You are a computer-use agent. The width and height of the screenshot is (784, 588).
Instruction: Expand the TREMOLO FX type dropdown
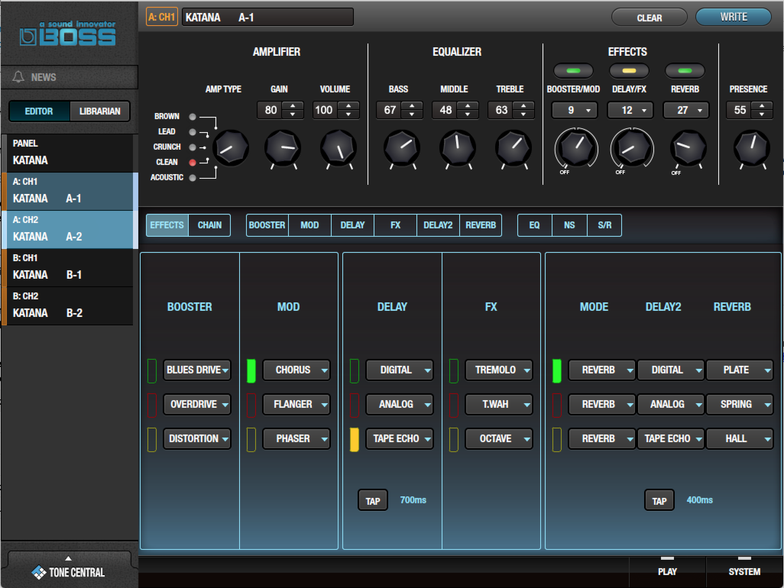[499, 370]
